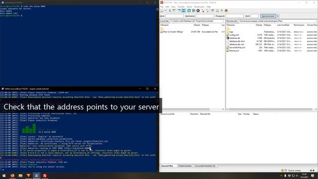The height and width of the screenshot is (179, 318).
Task: Toggle synchronized browsing icon
Action: tap(222, 10)
